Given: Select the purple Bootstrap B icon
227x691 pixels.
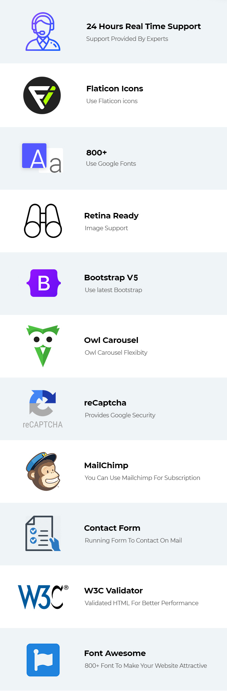Looking at the screenshot, I should click(x=43, y=283).
